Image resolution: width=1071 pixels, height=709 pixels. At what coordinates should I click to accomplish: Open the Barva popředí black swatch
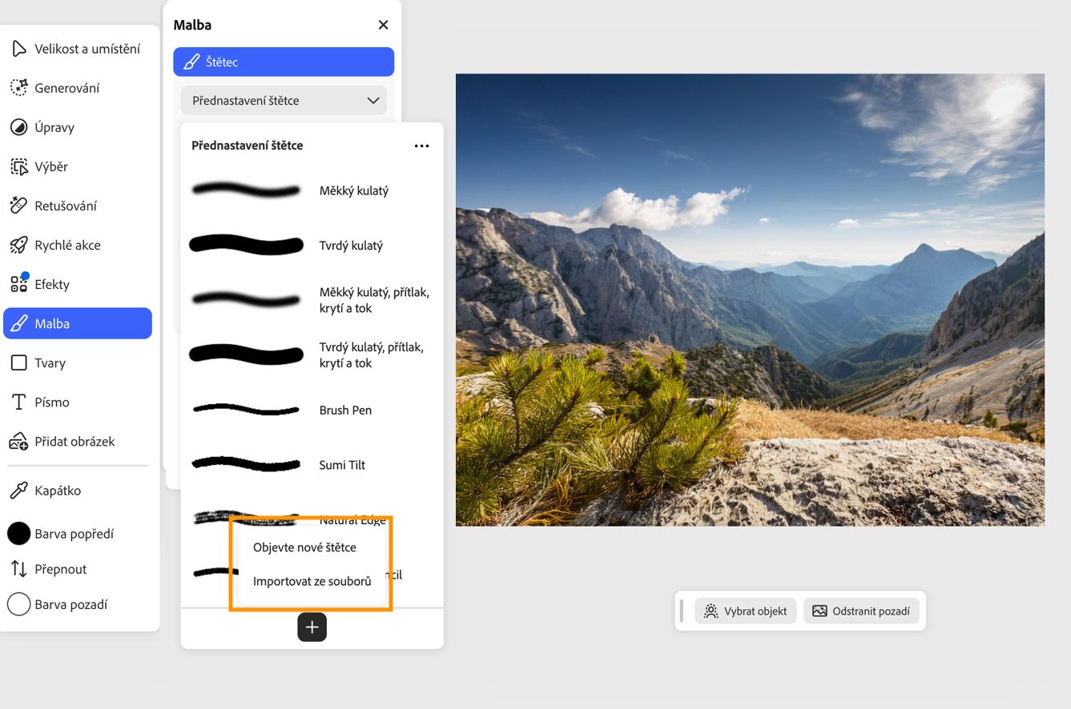[18, 534]
